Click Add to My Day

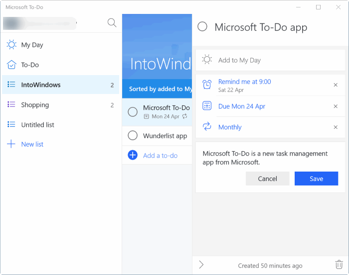[270, 60]
